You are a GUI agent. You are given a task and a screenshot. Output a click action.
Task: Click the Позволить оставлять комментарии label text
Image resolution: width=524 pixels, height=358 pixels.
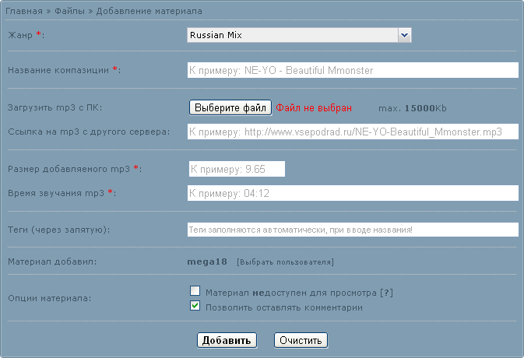284,307
